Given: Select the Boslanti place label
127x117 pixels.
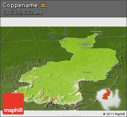Looking at the screenshot, I should click(109, 77).
